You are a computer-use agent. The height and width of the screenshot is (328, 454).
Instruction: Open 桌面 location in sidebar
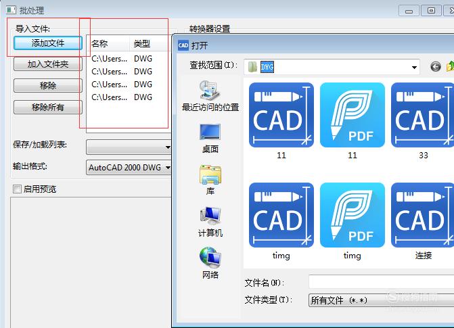point(210,139)
